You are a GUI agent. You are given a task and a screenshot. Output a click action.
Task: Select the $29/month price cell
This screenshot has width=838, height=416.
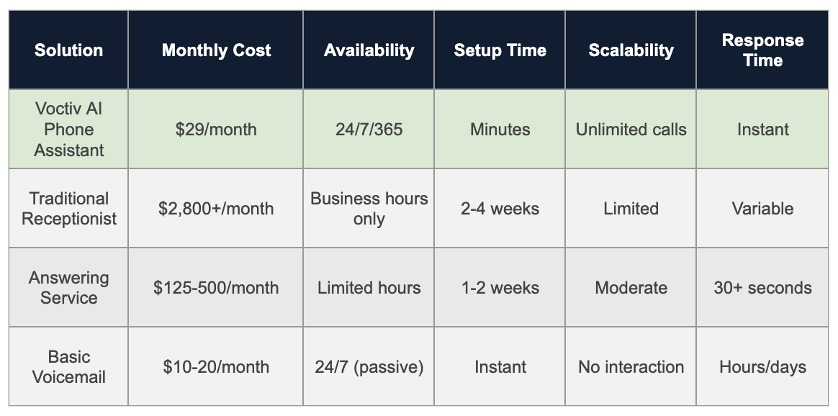point(216,130)
